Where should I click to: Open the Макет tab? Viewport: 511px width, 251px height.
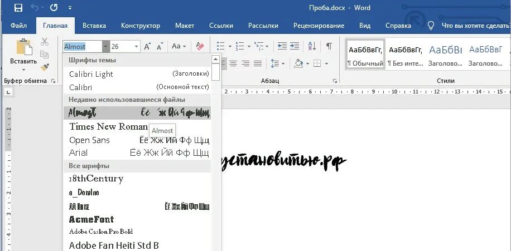(x=185, y=26)
